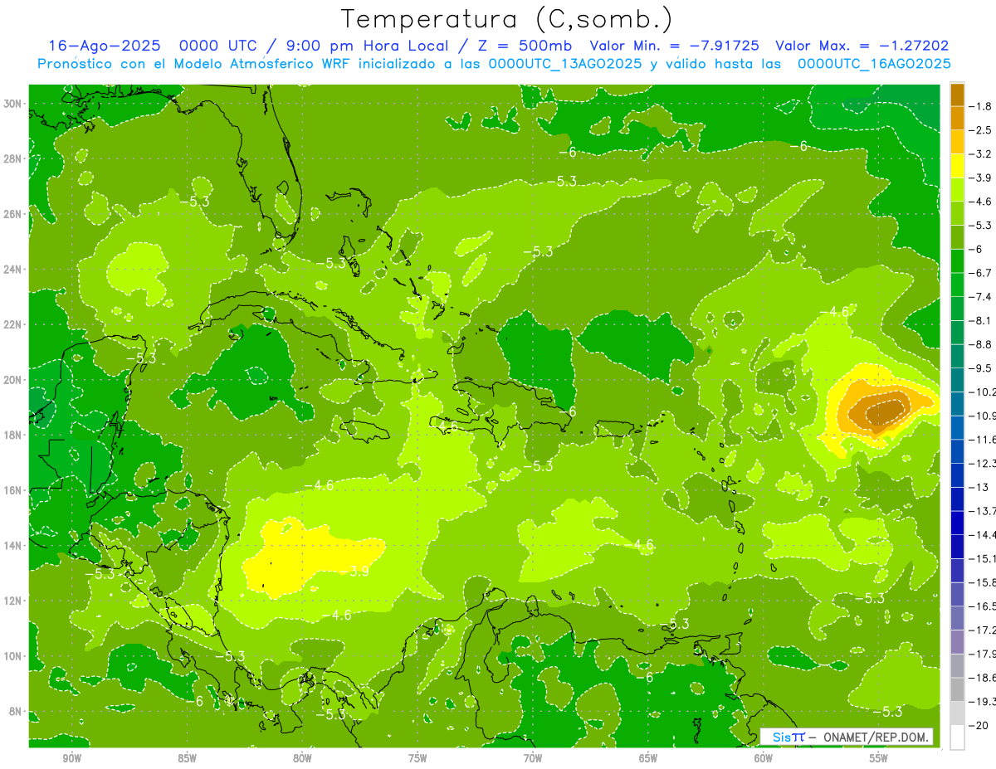Pick legend swatch between -1.8 and -2.5
The width and height of the screenshot is (996, 769).
957,118
